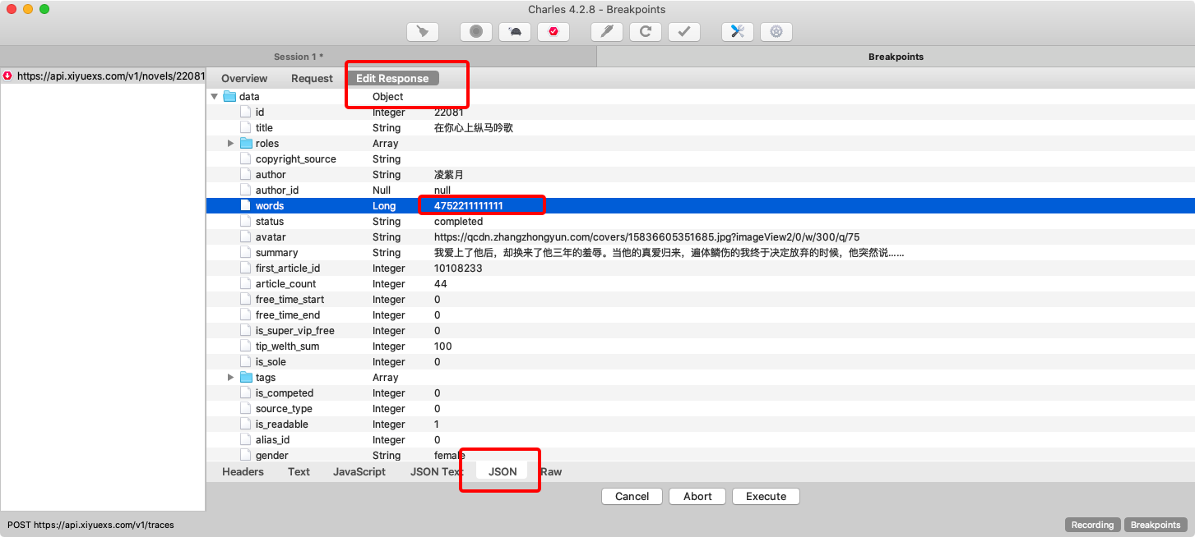
Task: Click the Cancel button
Action: 632,497
